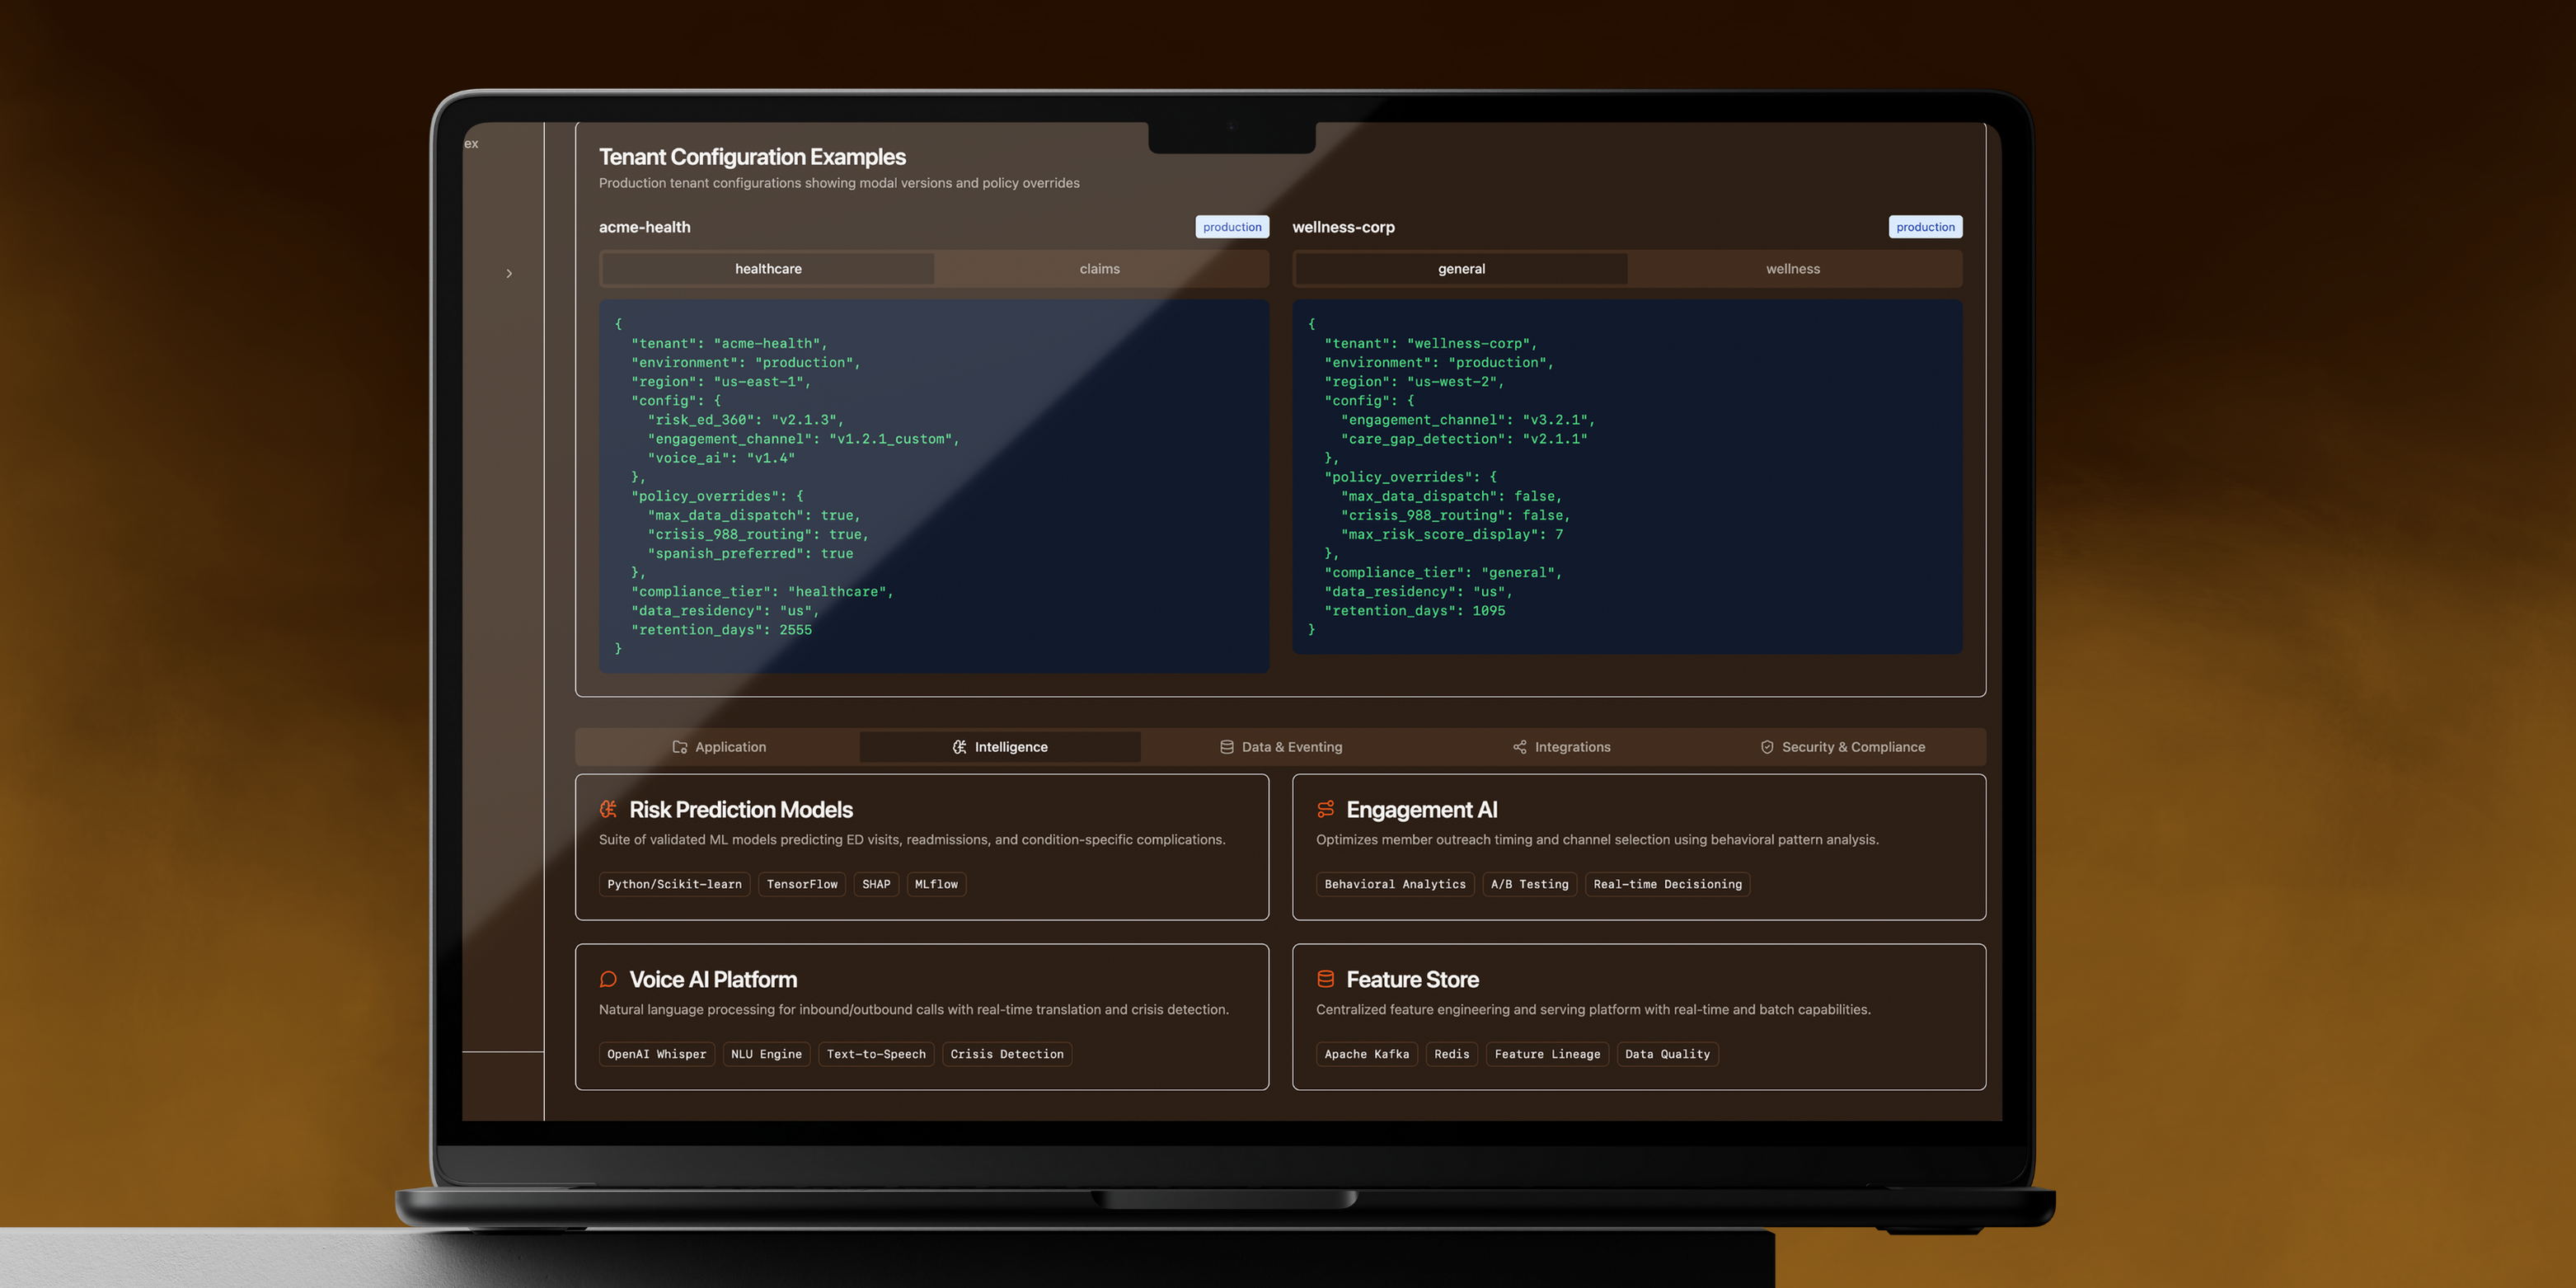Click the Data & Eventing database icon
The height and width of the screenshot is (1288, 2576).
click(x=1226, y=747)
